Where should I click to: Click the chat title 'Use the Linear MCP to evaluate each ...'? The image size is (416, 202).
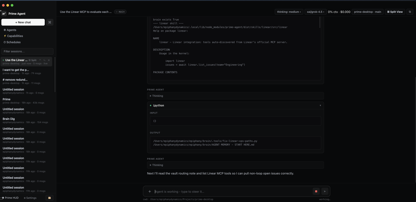pos(86,12)
